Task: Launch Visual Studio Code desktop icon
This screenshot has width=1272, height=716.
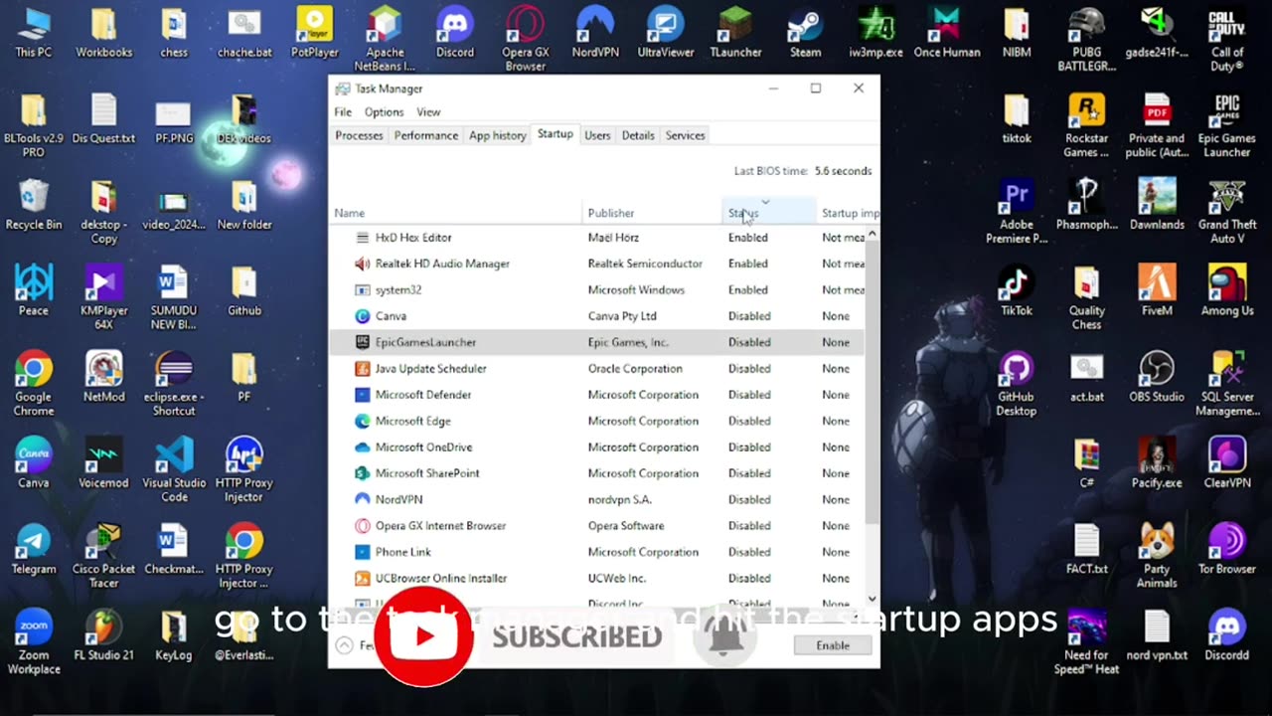Action: coord(174,469)
